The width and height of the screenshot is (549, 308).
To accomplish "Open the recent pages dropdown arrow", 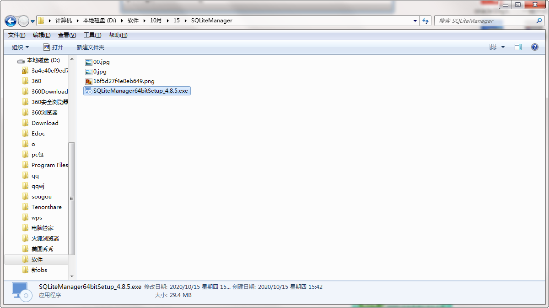I will coord(32,21).
